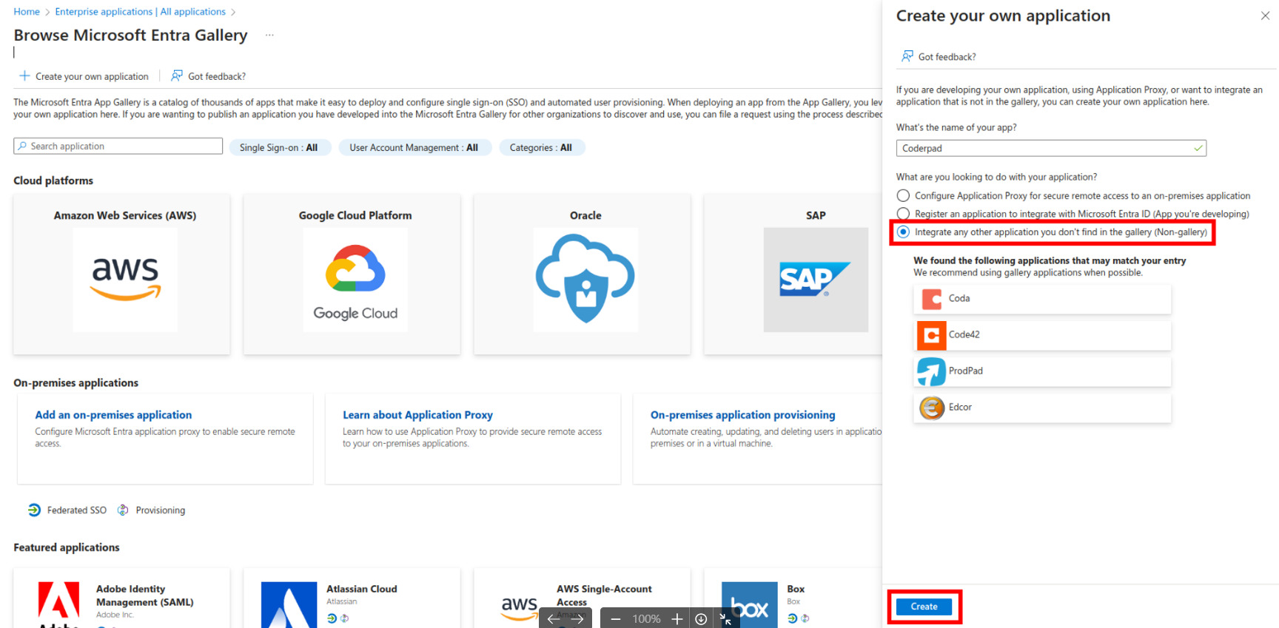Open the Single Sign-on filter dropdown
The height and width of the screenshot is (628, 1279).
(278, 148)
